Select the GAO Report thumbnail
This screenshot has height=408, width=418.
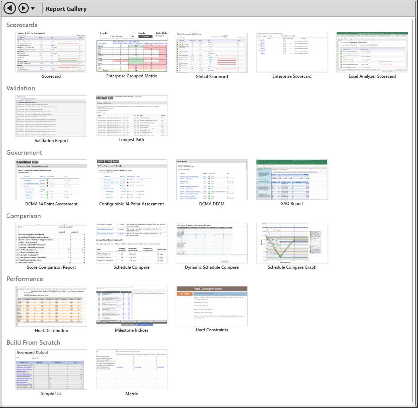292,180
